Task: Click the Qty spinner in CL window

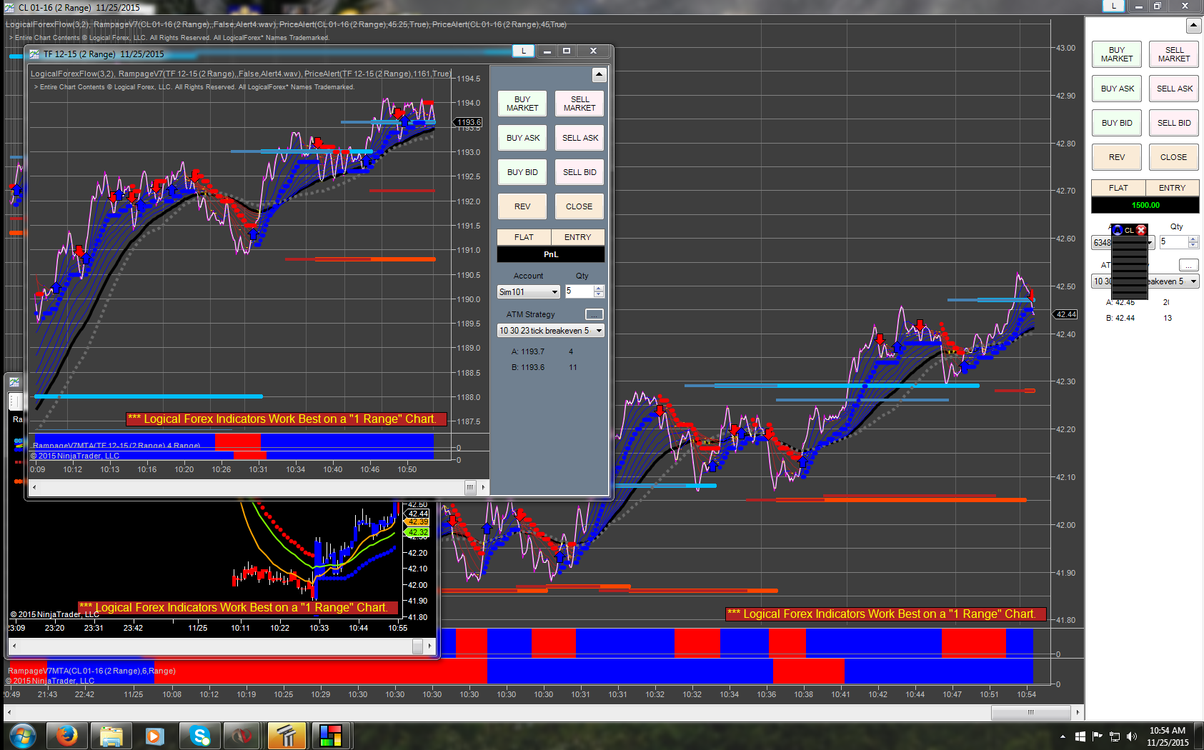Action: (1193, 242)
